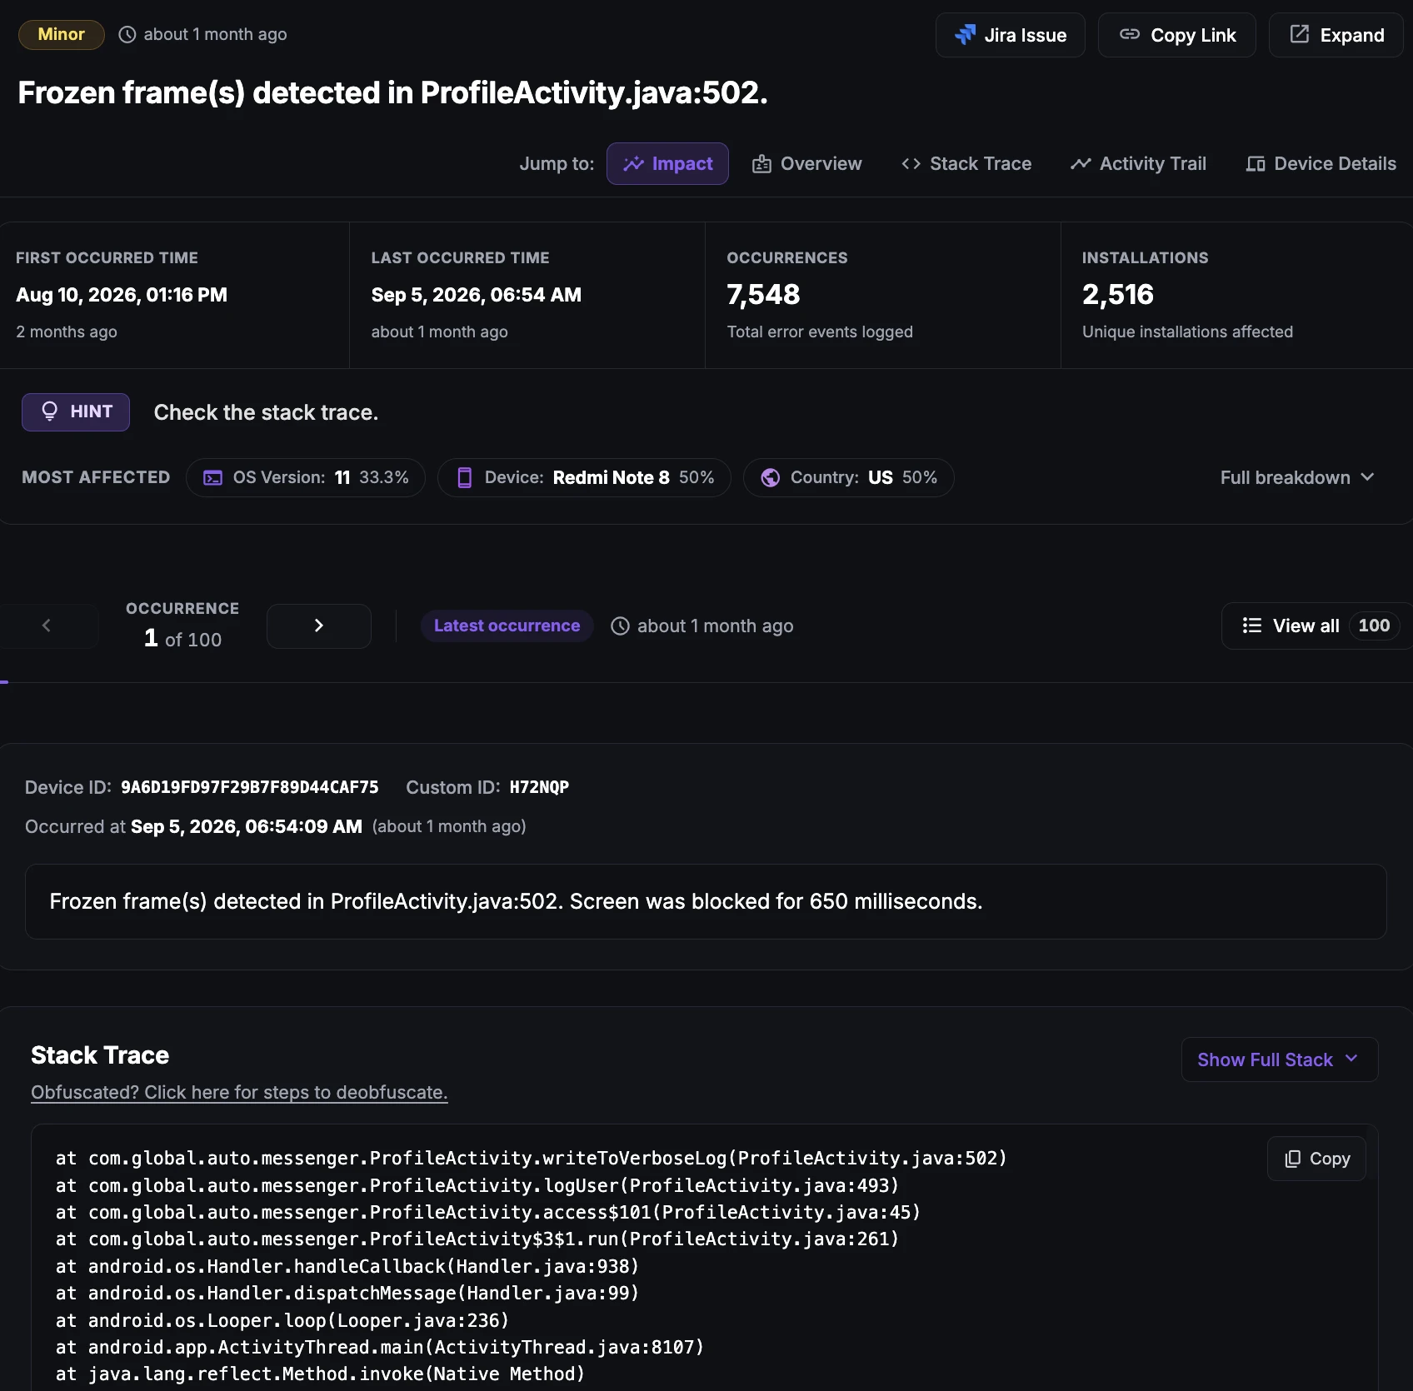Click the Handler.handleCallback stack trace line

click(347, 1266)
